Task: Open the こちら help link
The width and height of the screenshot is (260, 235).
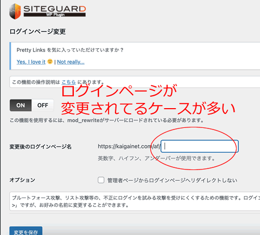Action: [x=69, y=82]
